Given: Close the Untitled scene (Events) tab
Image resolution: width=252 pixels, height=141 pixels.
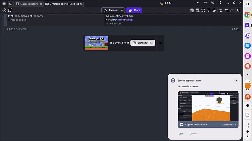Looking at the screenshot, I should coord(81,4).
